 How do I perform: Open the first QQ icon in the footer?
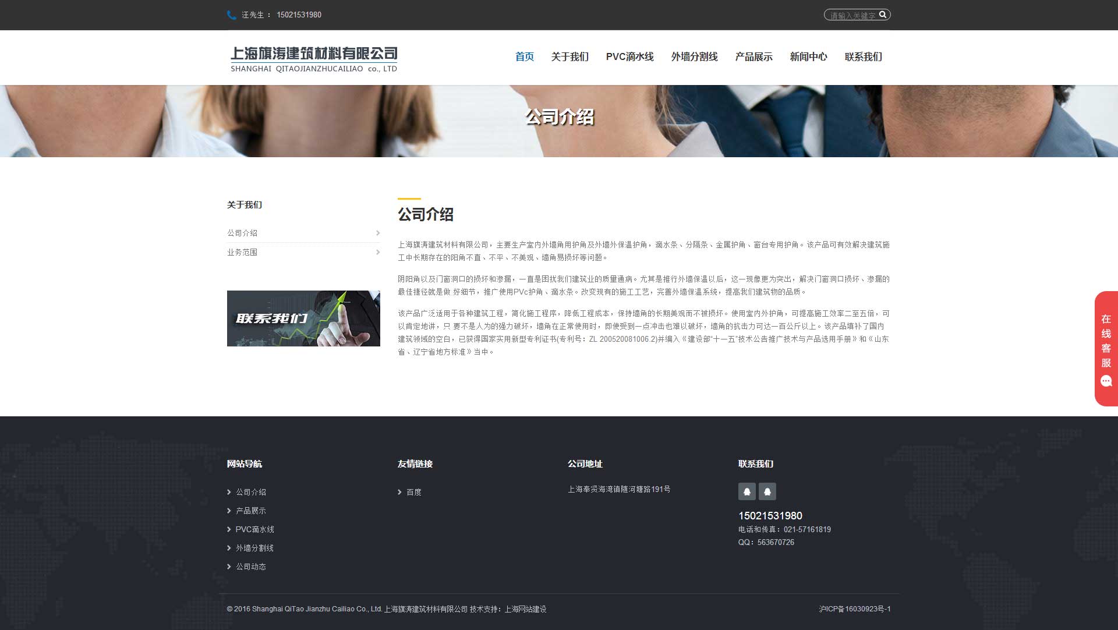[747, 491]
